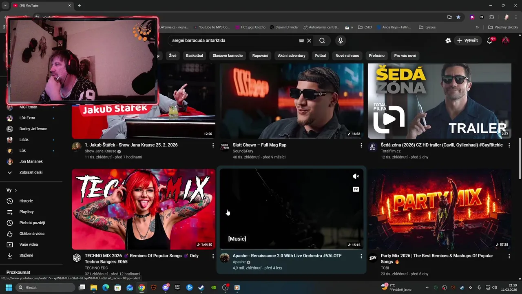Open Steam from the taskbar
This screenshot has height=294, width=522.
tap(201, 287)
